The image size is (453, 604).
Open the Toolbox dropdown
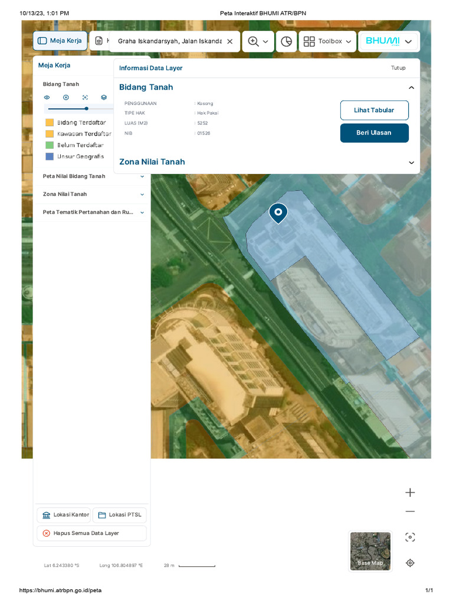pyautogui.click(x=327, y=41)
